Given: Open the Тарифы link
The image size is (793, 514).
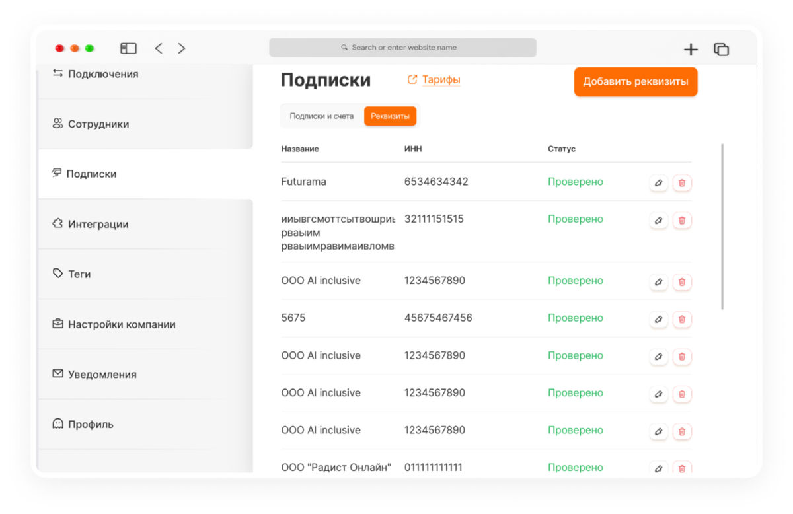Looking at the screenshot, I should tap(434, 80).
